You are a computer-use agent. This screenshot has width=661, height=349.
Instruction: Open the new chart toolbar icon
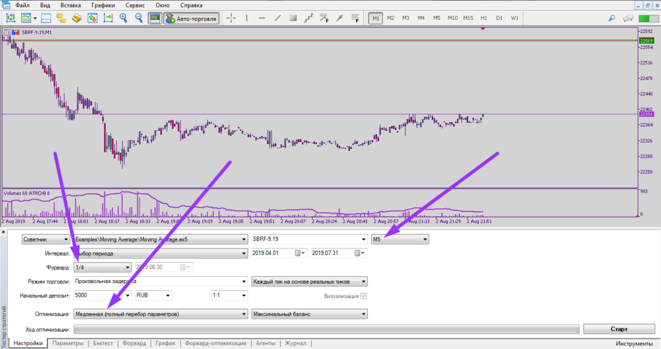[x=10, y=18]
